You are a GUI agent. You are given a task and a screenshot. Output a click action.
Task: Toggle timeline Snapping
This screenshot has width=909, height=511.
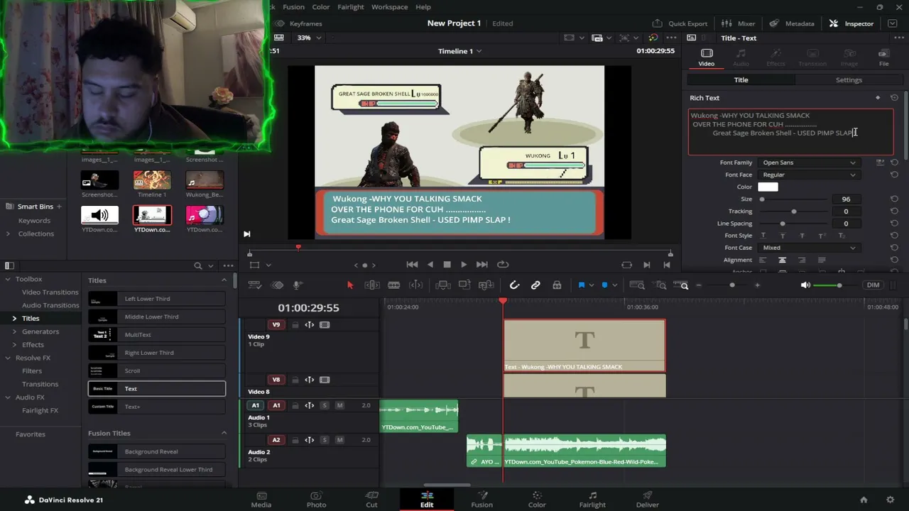[x=514, y=285]
